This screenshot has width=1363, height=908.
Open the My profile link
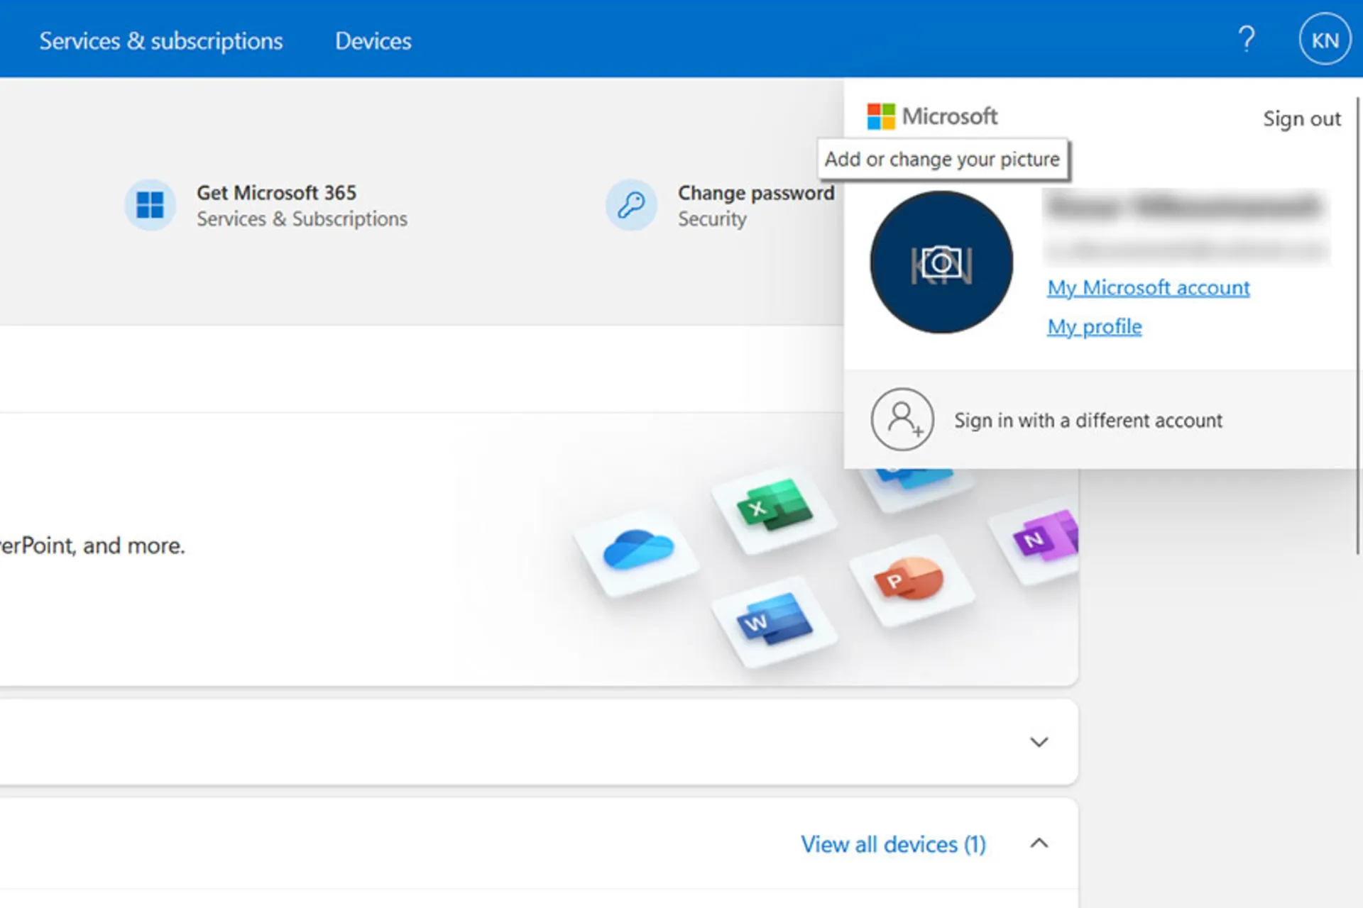pyautogui.click(x=1094, y=327)
